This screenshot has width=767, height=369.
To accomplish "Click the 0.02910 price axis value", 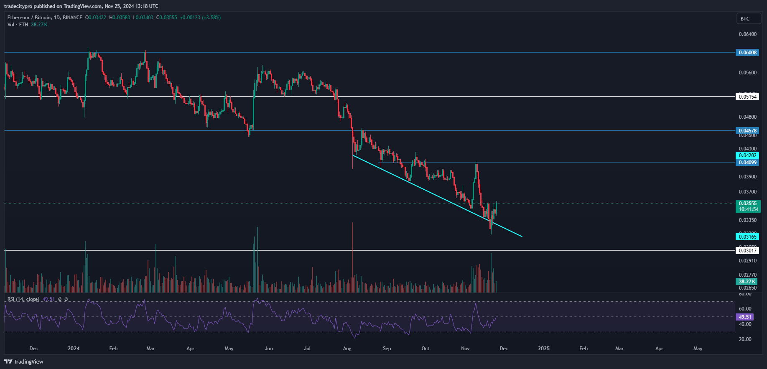I will click(747, 261).
